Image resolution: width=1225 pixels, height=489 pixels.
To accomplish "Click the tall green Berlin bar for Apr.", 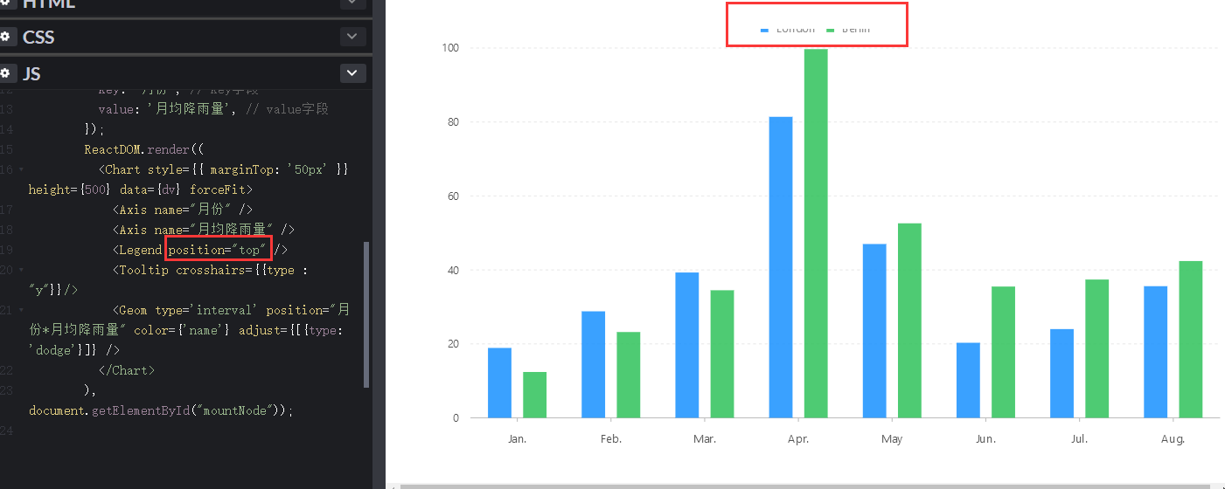I will pos(816,233).
